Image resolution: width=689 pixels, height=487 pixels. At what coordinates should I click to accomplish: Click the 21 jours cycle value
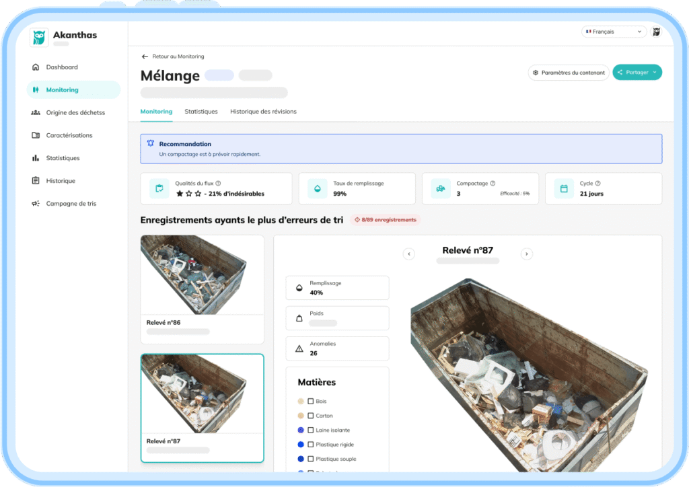click(591, 194)
